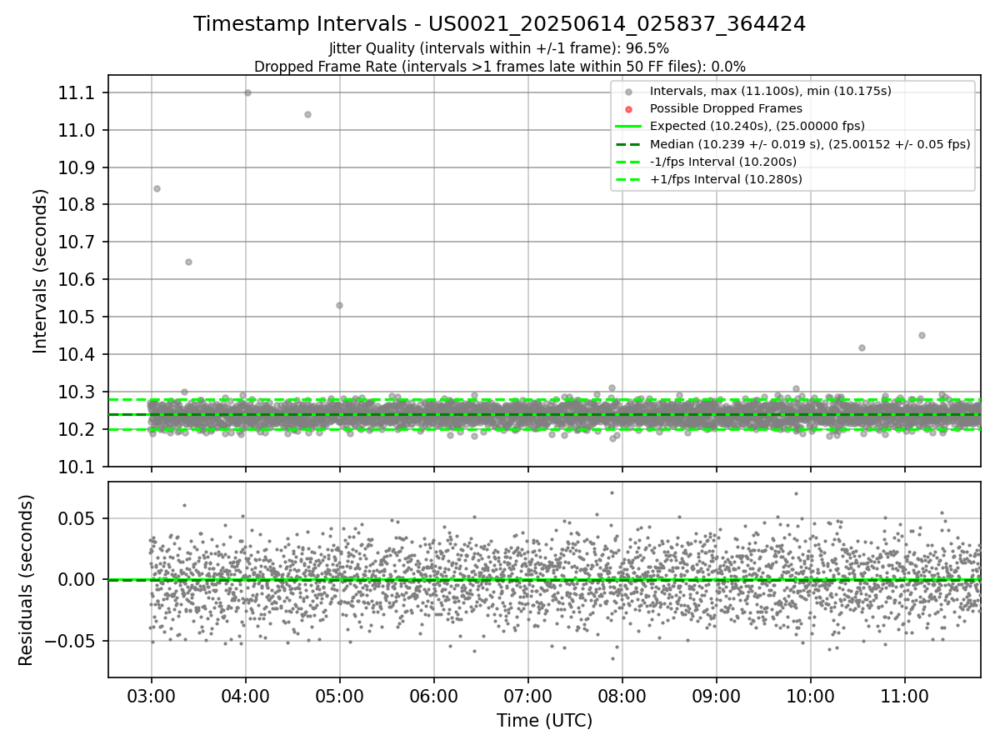Click the dark green dashed 'Median' legend line sample
Viewport: 1000px width, 750px height.
pyautogui.click(x=628, y=143)
